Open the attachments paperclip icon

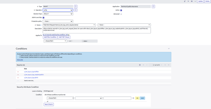[185, 1]
